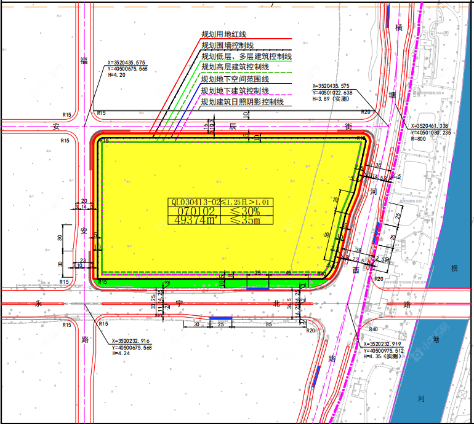Select the 规划围墙控制线 legend entry
Screen dimensions: 474x424
[x=227, y=45]
